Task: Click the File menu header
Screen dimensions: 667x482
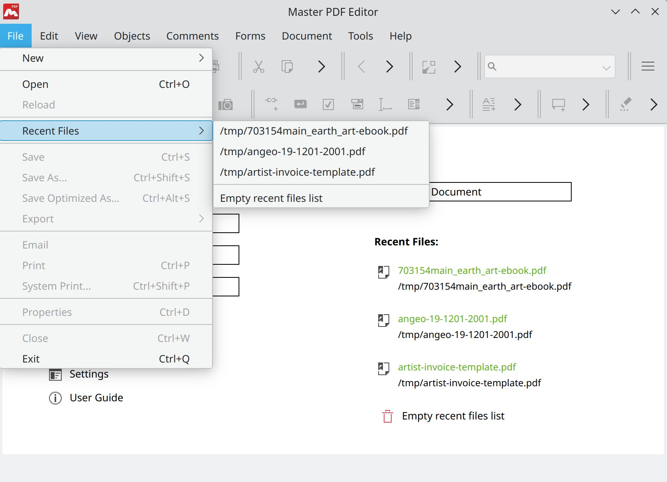Action: point(16,36)
